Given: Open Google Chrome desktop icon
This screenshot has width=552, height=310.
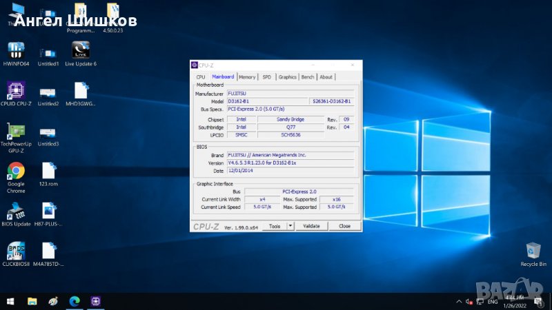Looking at the screenshot, I should 16,171.
